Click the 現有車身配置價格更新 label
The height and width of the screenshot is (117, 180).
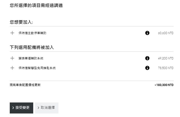pos(25,85)
